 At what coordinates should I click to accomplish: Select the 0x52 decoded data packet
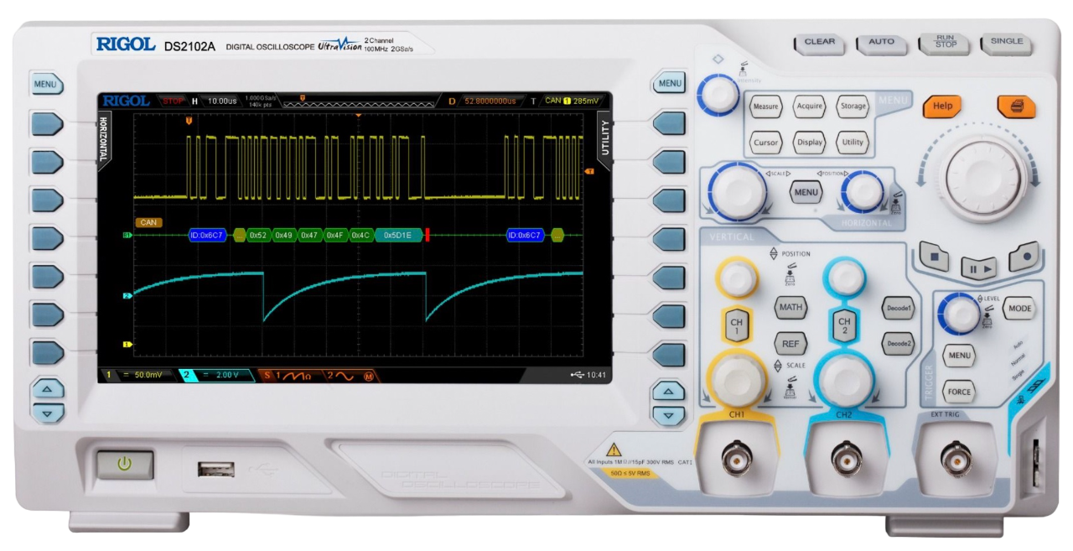(x=258, y=236)
